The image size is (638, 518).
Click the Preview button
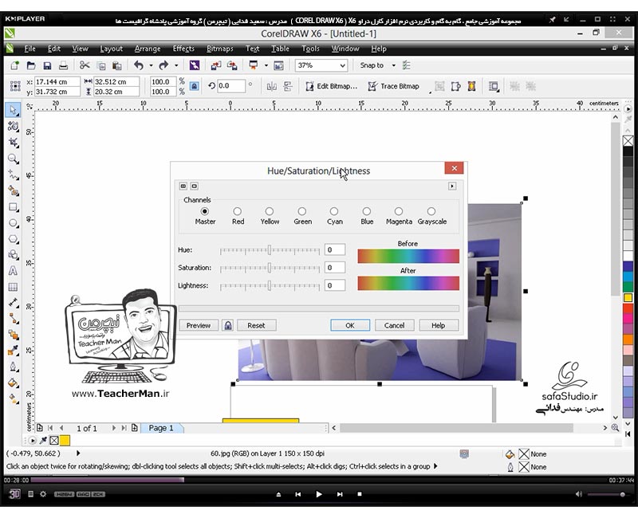(199, 325)
